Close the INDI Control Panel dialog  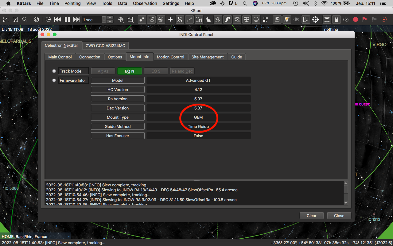coord(339,216)
